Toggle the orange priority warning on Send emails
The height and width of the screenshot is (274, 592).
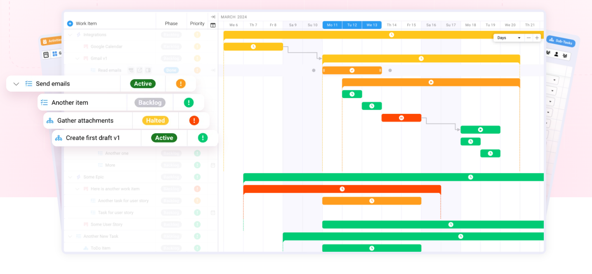pos(180,83)
